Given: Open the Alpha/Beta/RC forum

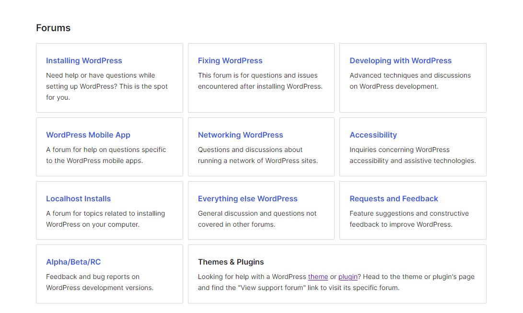Looking at the screenshot, I should (73, 262).
